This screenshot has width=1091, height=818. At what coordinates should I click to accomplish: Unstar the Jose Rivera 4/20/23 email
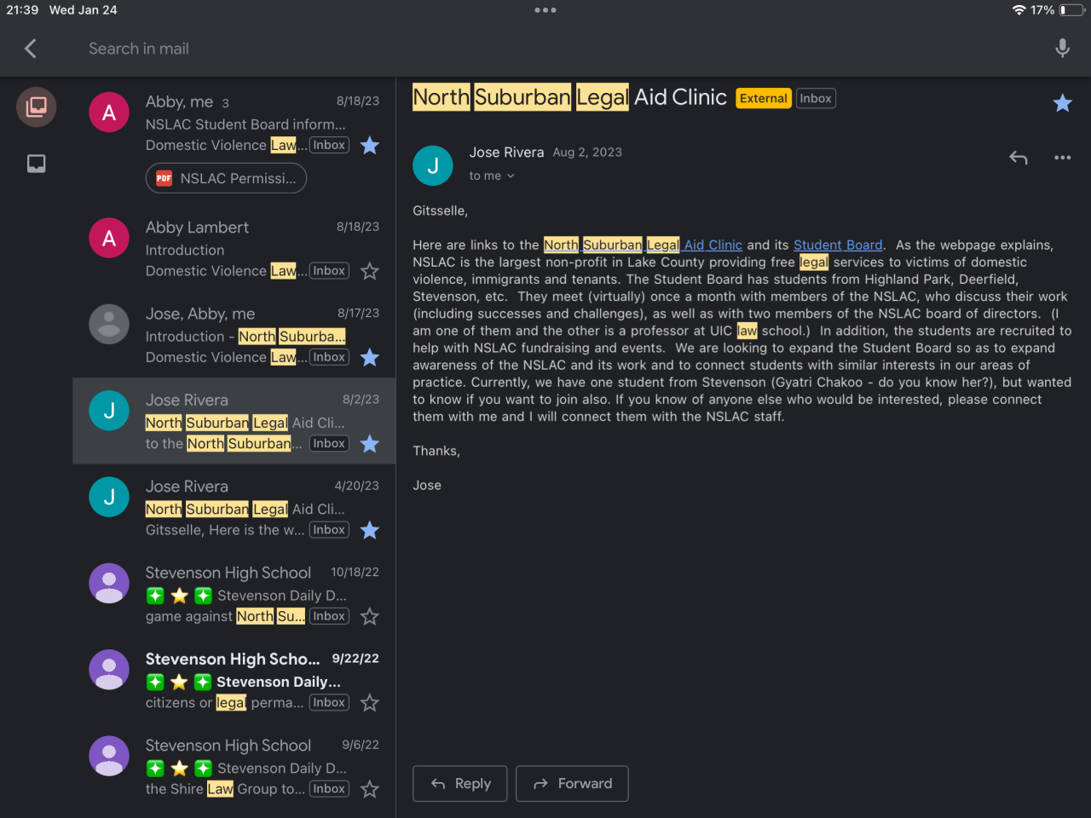tap(370, 530)
